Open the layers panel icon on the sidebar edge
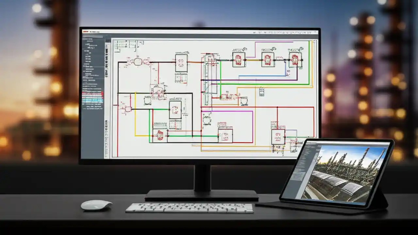 106,52
